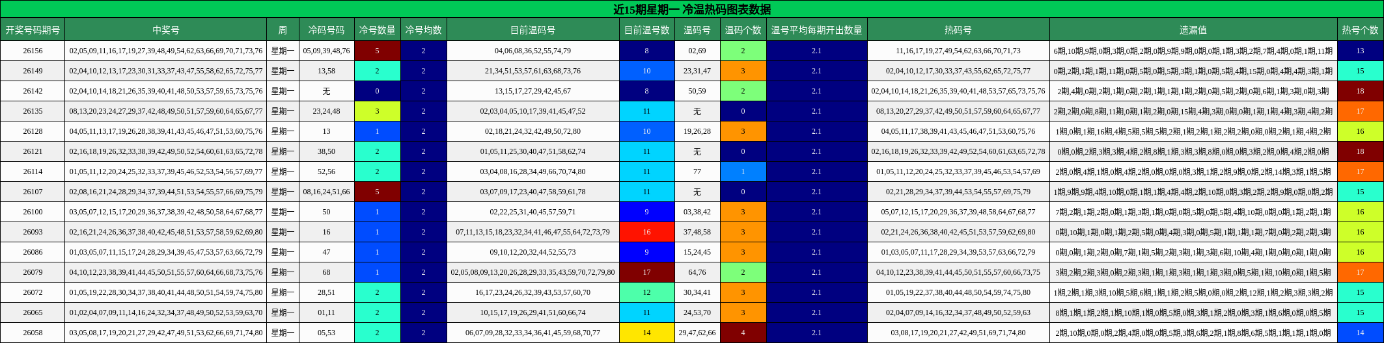The width and height of the screenshot is (1384, 343).
Task: Click cold codes 08,16,24,51,66
Action: [326, 192]
